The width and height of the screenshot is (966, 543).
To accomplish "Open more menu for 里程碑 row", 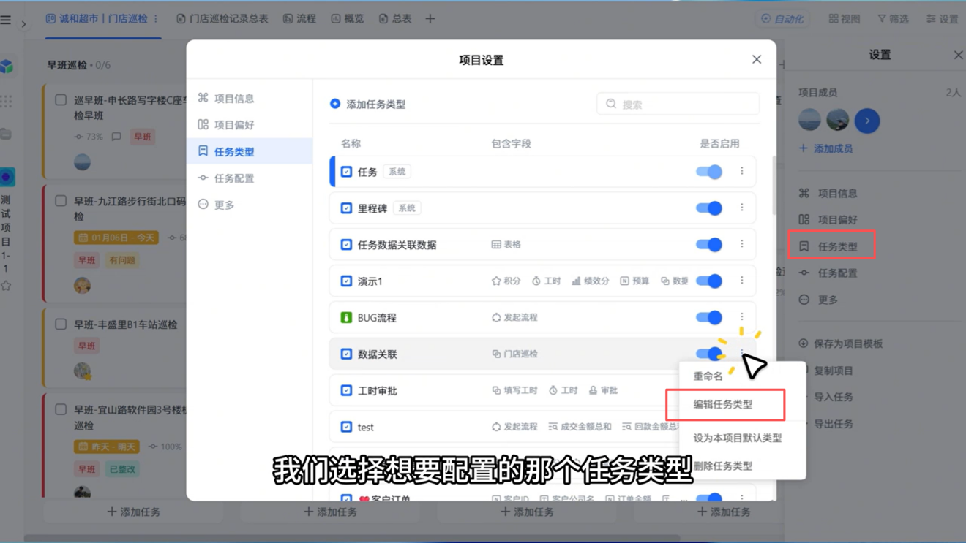I will pos(741,208).
